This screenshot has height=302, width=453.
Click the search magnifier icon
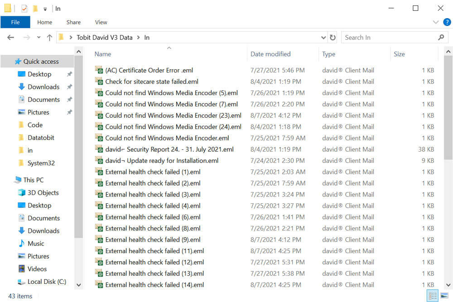[441, 38]
